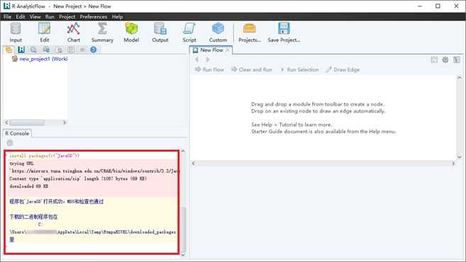Click the project tree horizontal scrollbar thumb

[x=27, y=123]
